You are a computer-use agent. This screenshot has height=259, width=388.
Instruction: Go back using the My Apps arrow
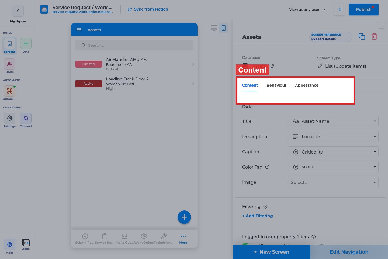18,11
